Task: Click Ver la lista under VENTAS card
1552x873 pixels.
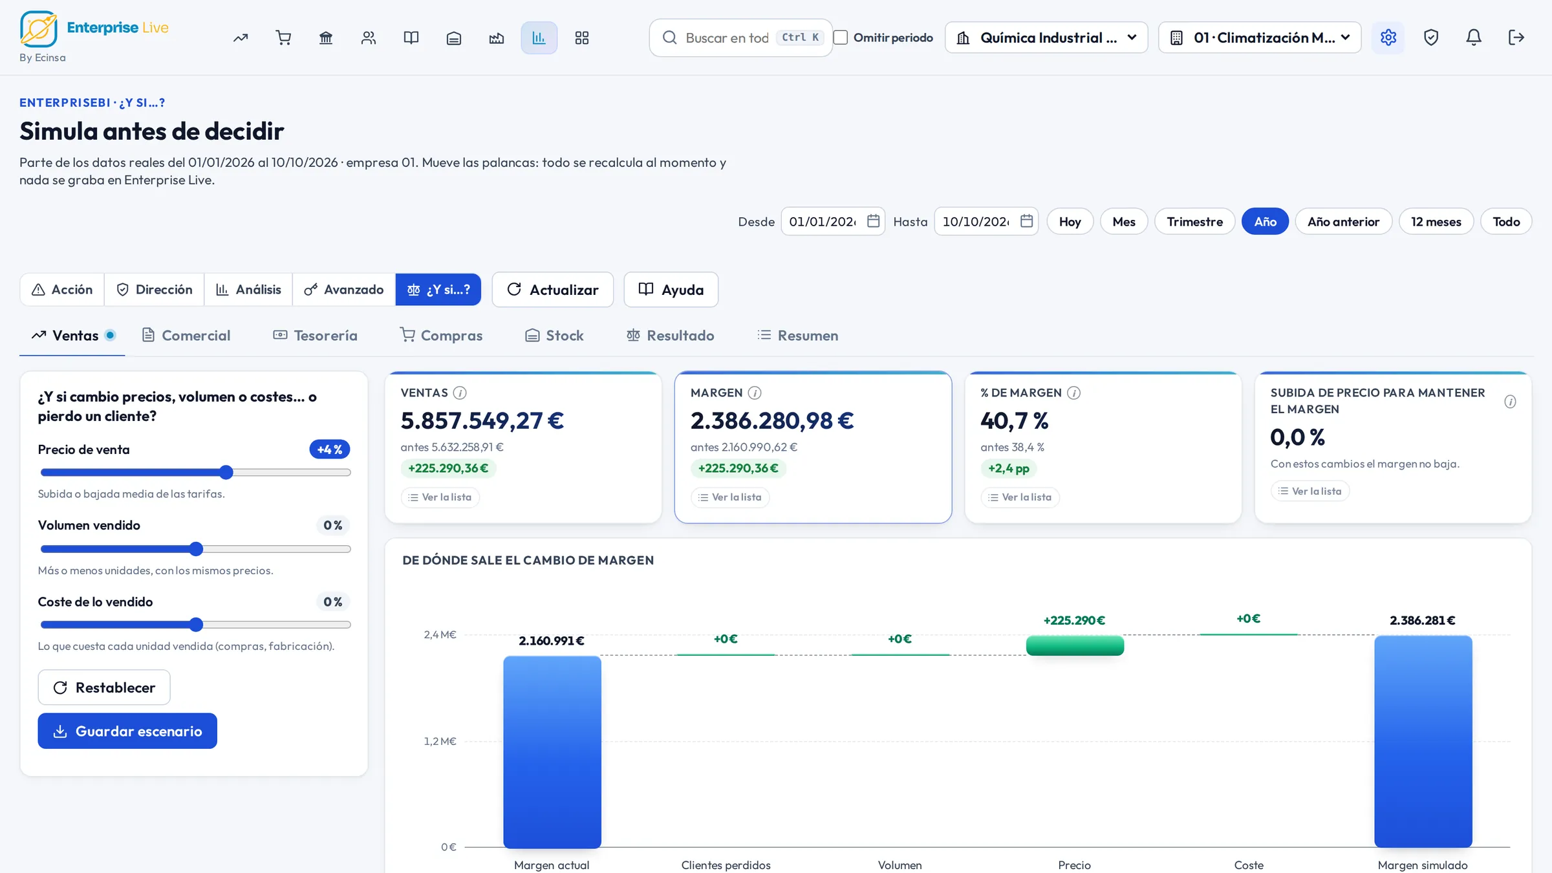Action: point(440,497)
